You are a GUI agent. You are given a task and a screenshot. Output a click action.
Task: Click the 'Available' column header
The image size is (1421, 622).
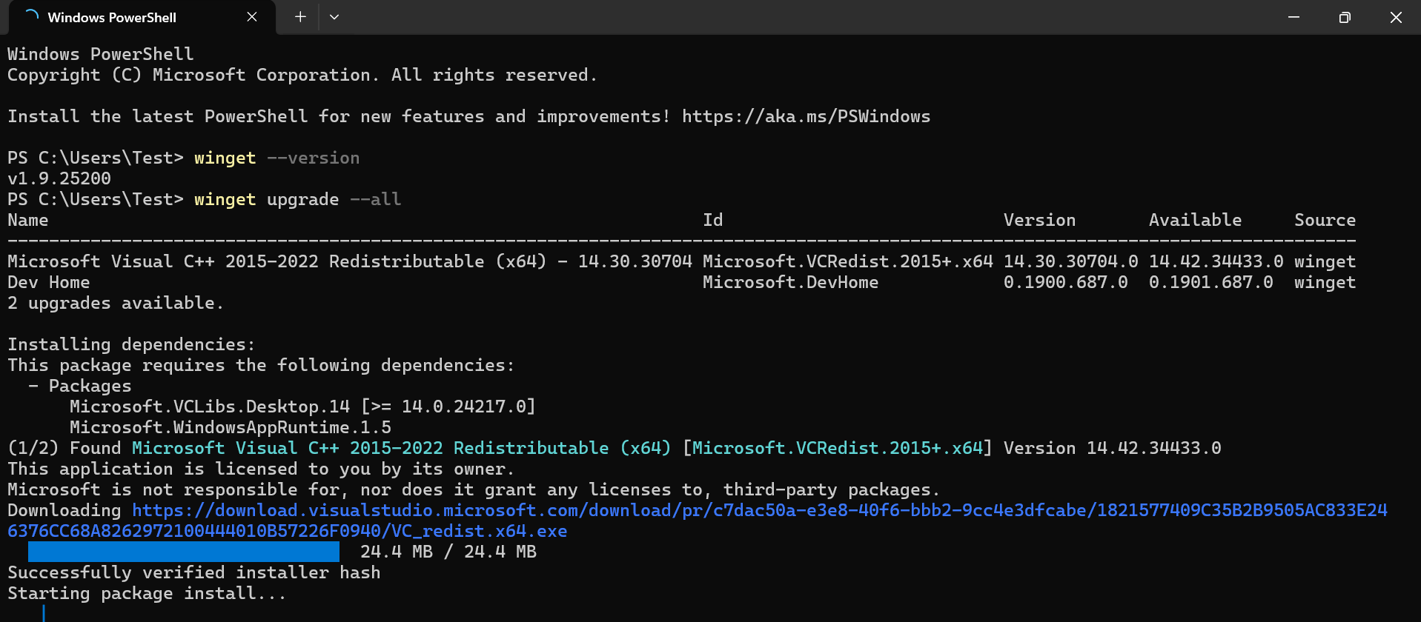click(1195, 220)
